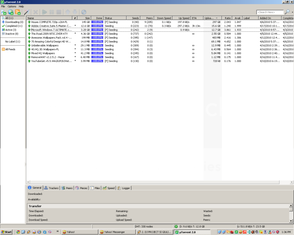Click the Add Torrent toolbar icon
The height and width of the screenshot is (235, 294).
tap(4, 12)
